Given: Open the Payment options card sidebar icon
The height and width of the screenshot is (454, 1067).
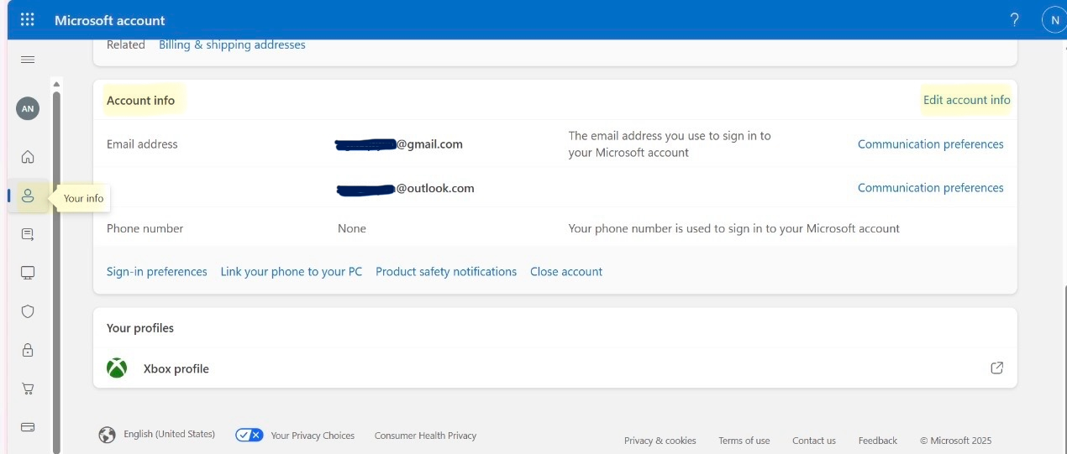Looking at the screenshot, I should click(x=28, y=426).
